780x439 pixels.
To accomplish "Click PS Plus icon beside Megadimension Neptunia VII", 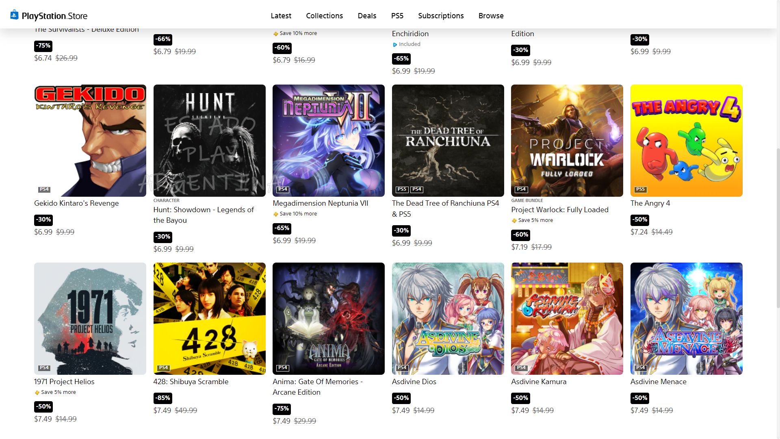I will tap(276, 214).
